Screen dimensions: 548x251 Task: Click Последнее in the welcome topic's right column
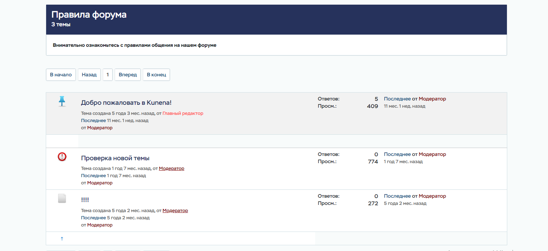pos(397,99)
